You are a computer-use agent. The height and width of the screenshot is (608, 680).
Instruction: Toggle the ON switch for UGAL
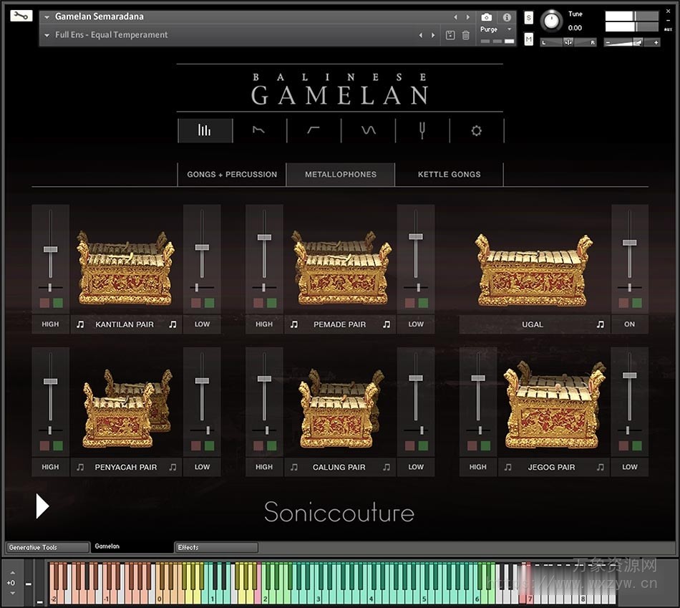629,324
